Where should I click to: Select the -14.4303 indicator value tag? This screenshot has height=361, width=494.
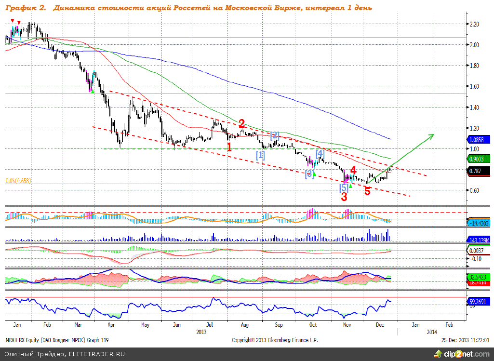478,223
